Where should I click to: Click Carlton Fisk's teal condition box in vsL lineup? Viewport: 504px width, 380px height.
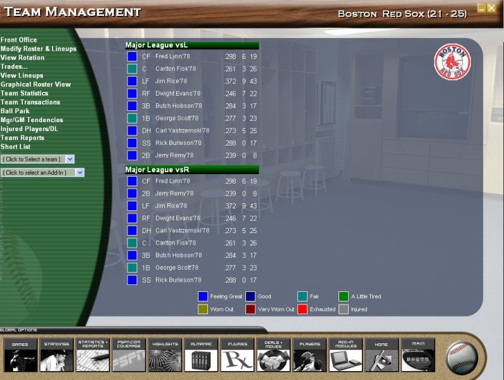click(132, 68)
